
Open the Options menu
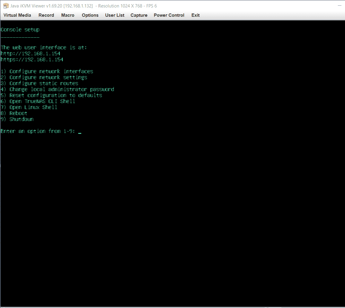pyautogui.click(x=90, y=15)
